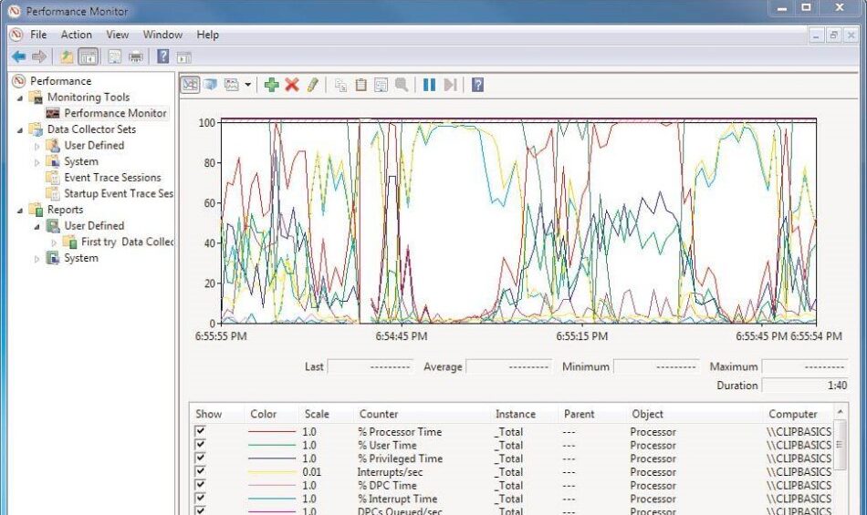867x515 pixels.
Task: Expand User Defined under Data Collector Sets
Action: (x=37, y=146)
